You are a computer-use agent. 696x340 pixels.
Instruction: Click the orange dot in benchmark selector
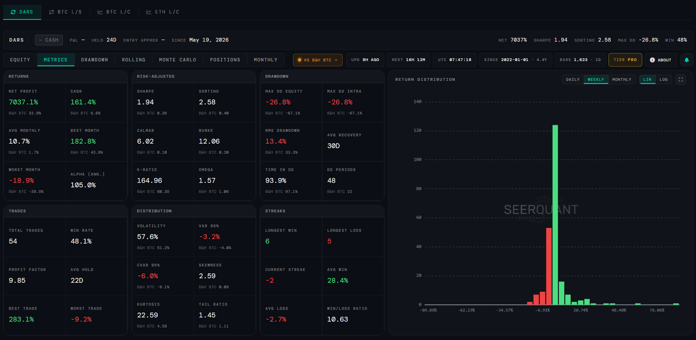(x=300, y=60)
